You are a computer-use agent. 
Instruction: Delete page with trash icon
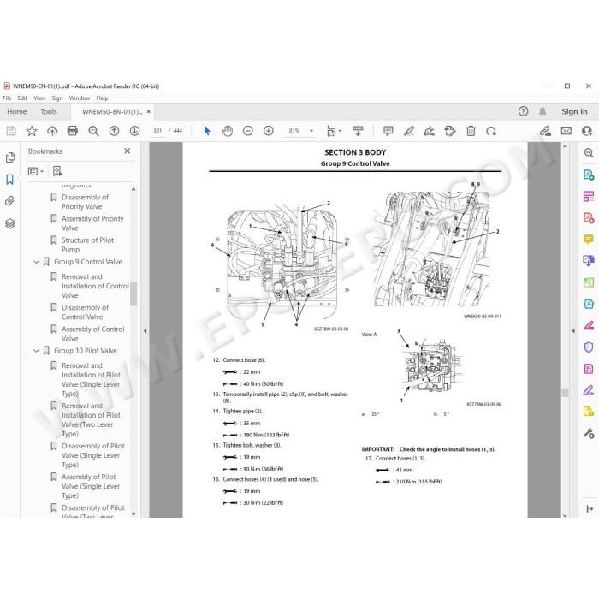pos(471,131)
